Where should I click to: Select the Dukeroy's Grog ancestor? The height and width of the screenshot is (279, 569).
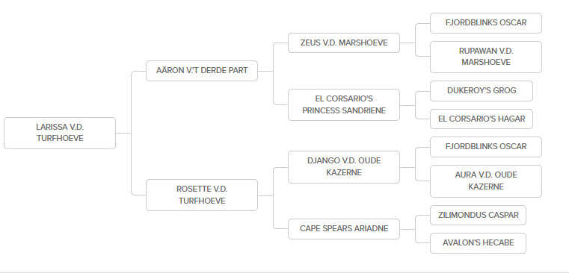482,91
